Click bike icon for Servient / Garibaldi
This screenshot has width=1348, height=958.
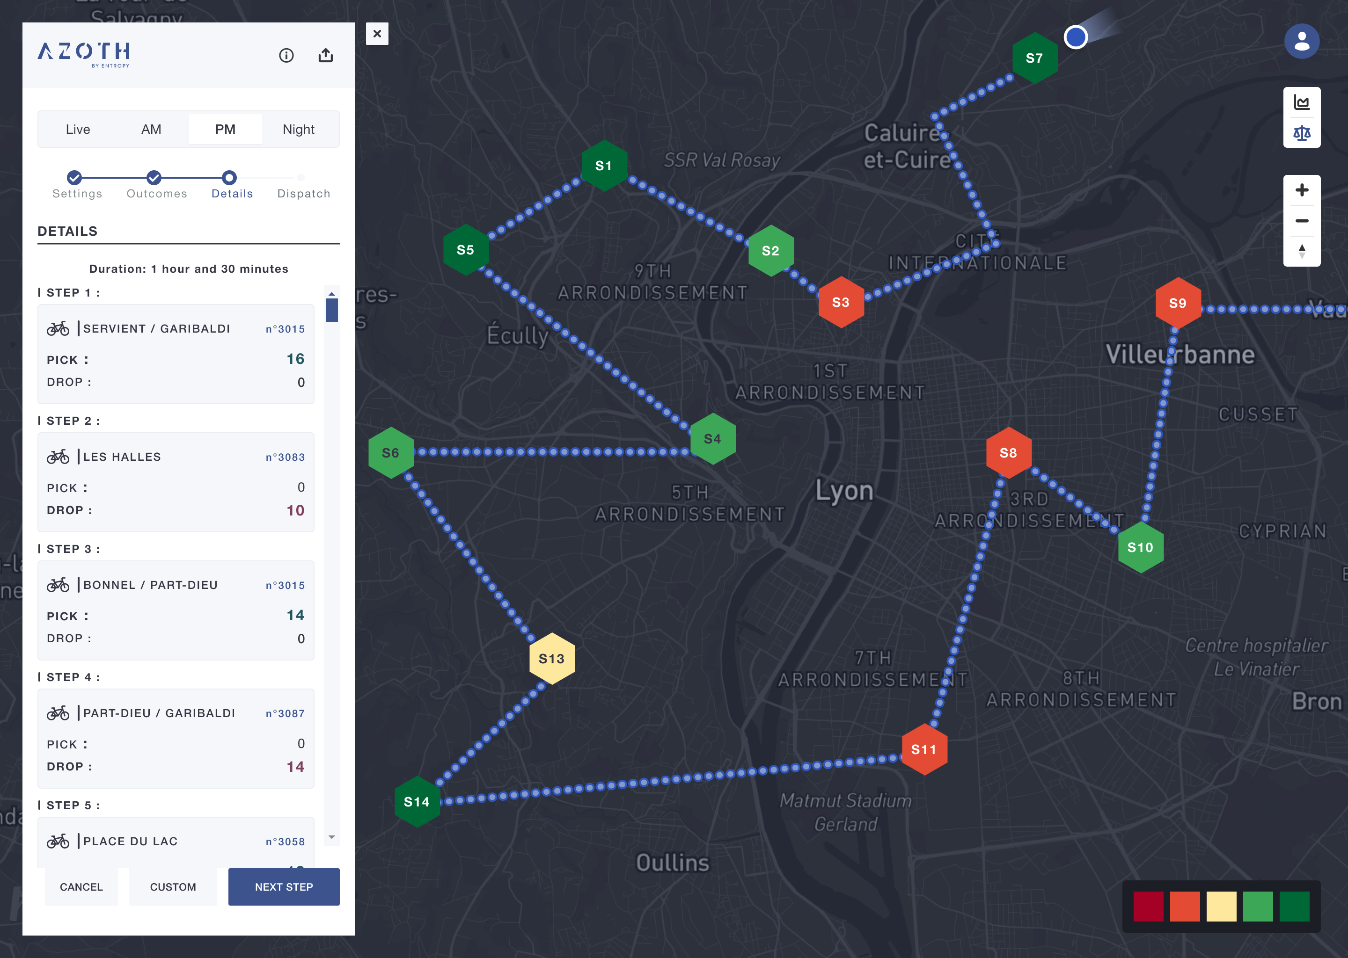(58, 328)
